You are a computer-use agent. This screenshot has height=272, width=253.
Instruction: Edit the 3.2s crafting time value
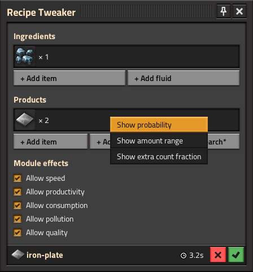(x=196, y=256)
